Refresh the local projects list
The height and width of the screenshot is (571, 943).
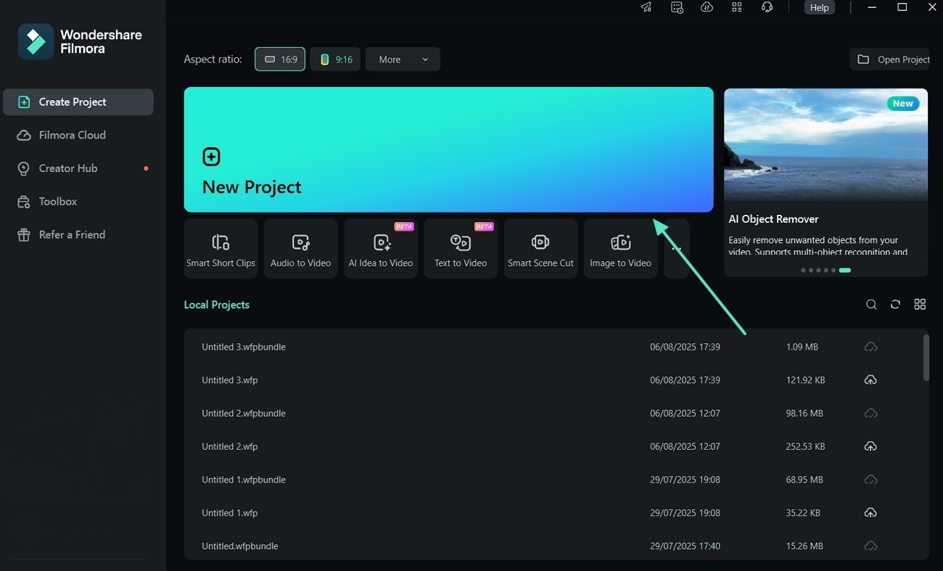coord(895,305)
